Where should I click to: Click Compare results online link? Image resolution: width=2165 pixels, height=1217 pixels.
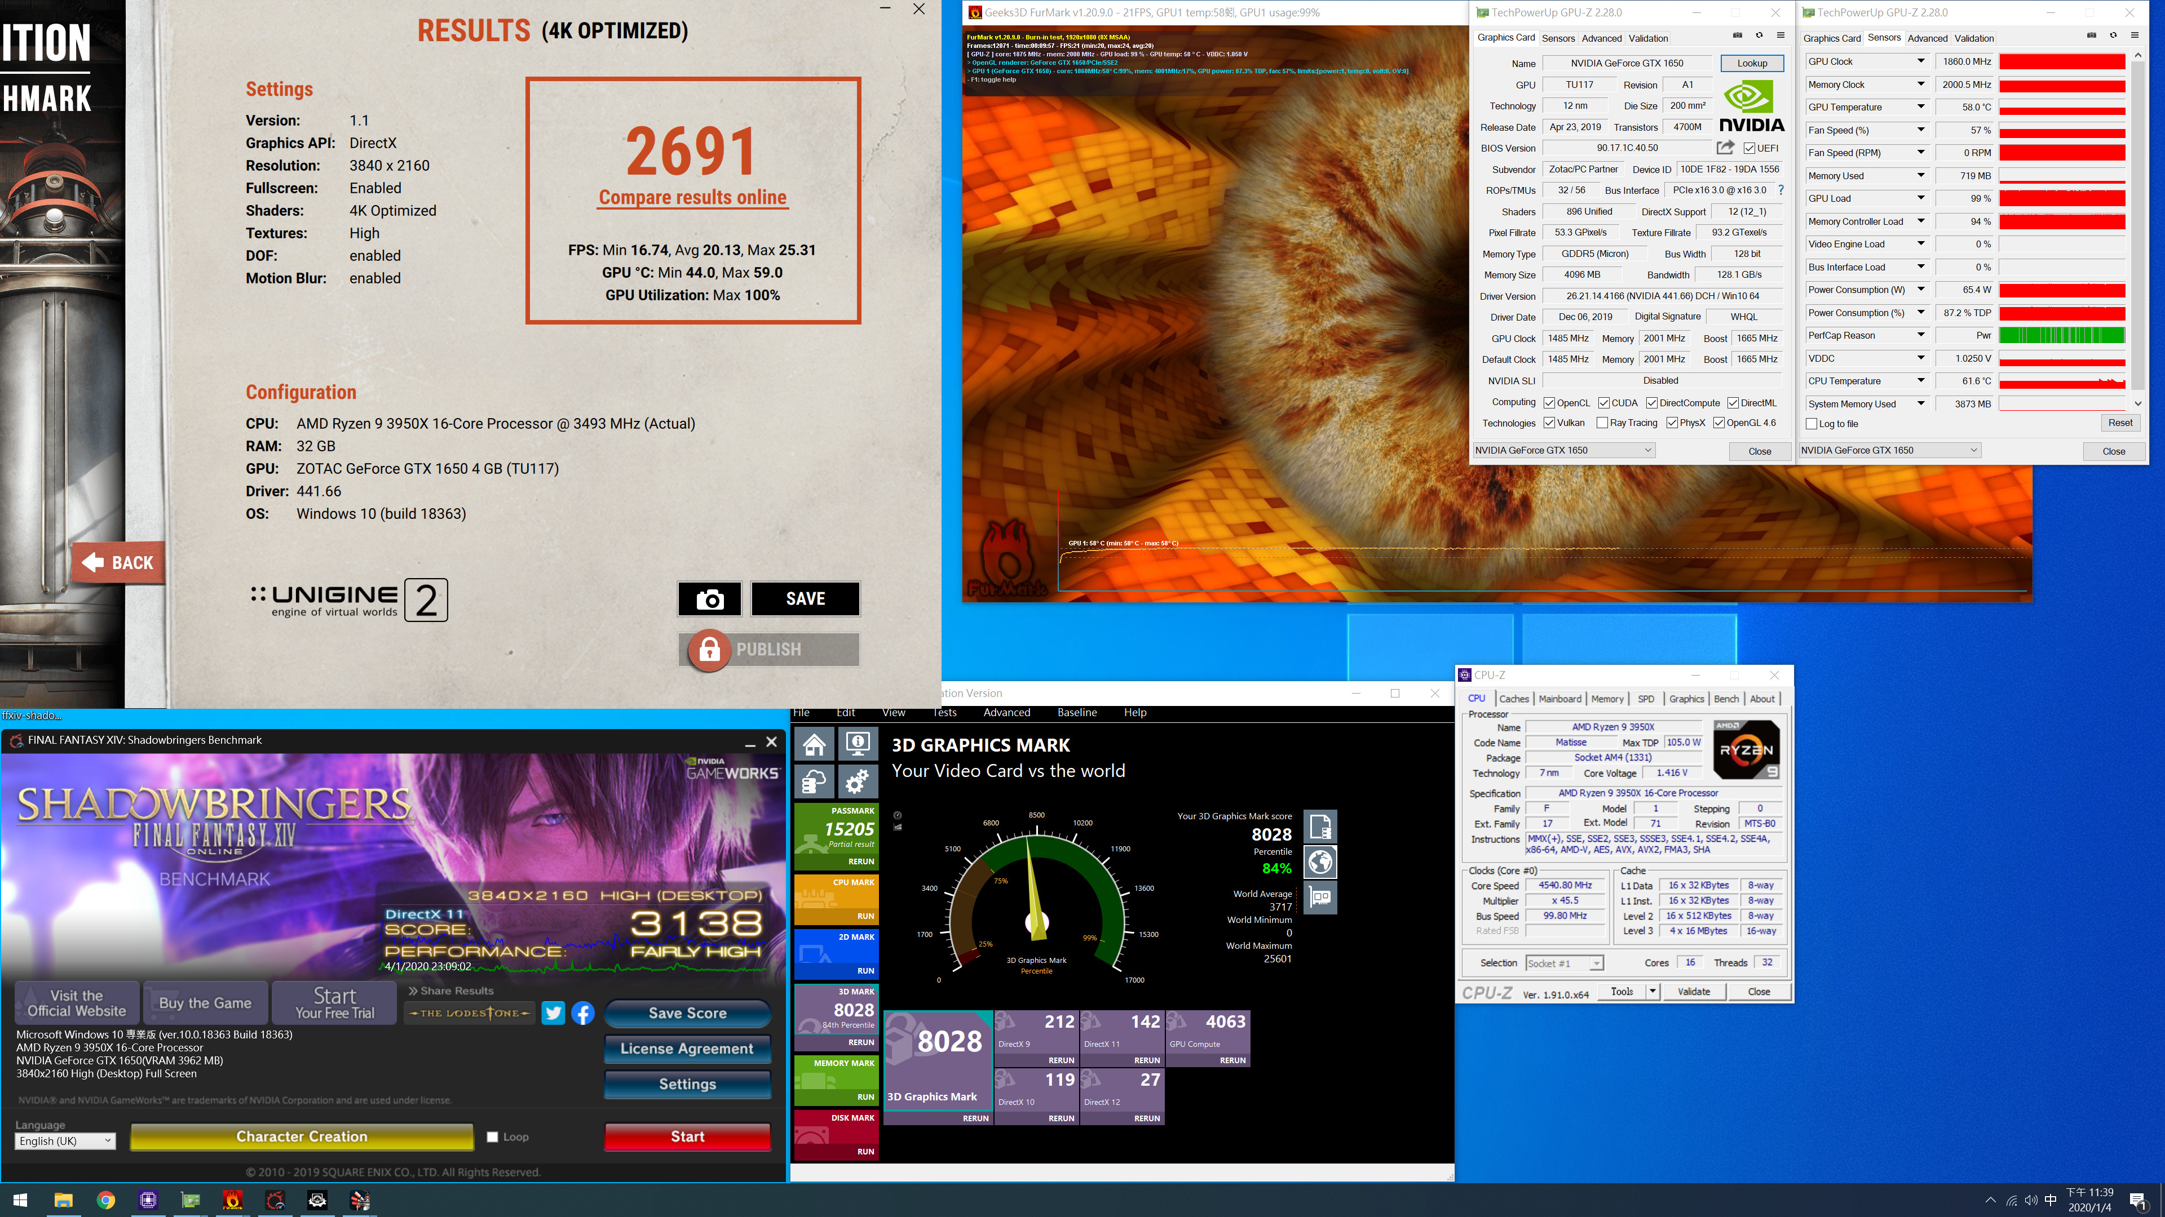[x=692, y=197]
